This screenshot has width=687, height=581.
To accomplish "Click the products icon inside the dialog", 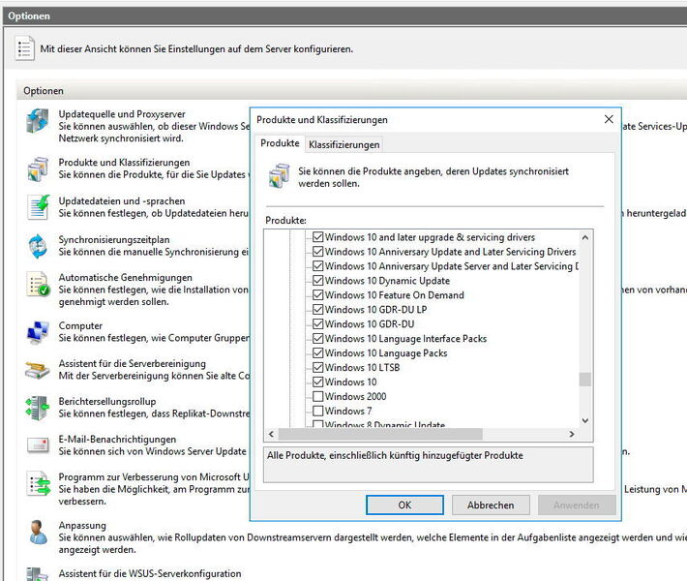I will 279,176.
